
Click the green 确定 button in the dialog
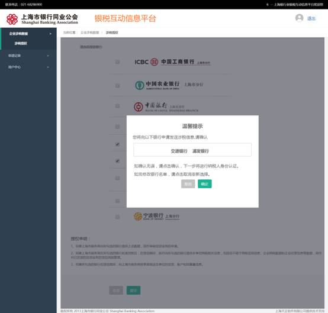point(205,184)
